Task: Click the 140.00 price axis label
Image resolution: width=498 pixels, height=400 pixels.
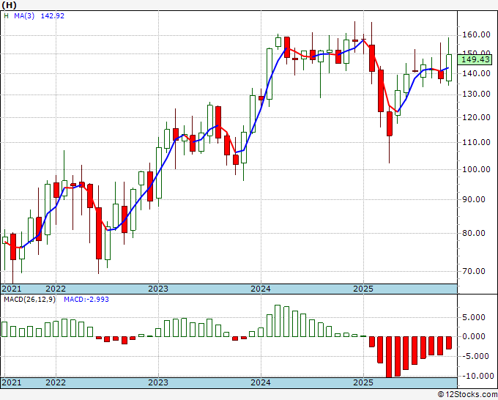Action: [x=475, y=73]
